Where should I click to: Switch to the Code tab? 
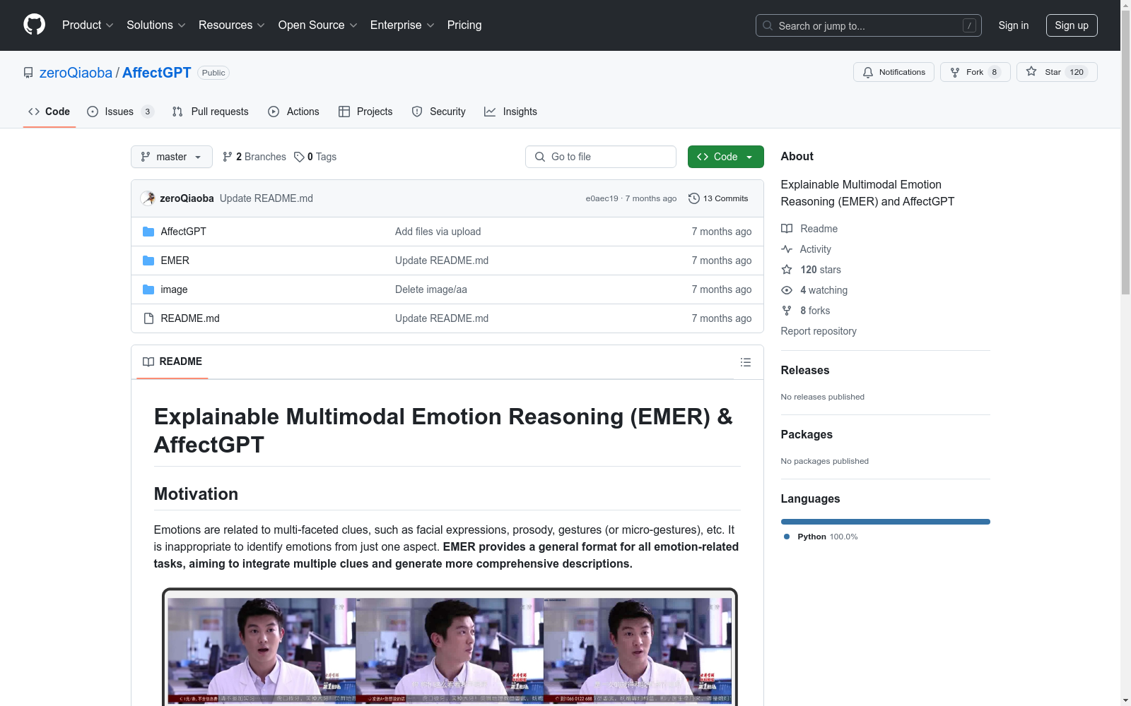click(x=49, y=112)
